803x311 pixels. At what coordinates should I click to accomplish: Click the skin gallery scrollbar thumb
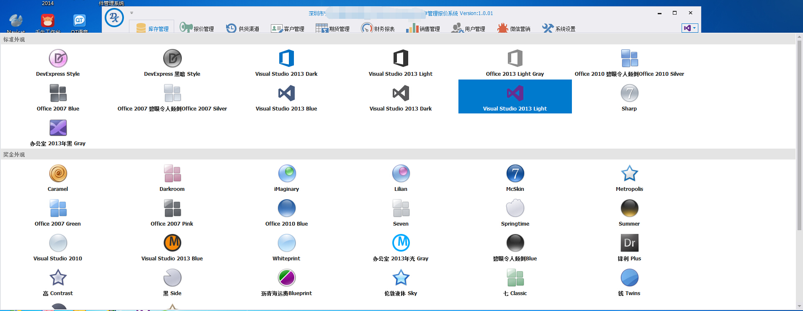799,135
